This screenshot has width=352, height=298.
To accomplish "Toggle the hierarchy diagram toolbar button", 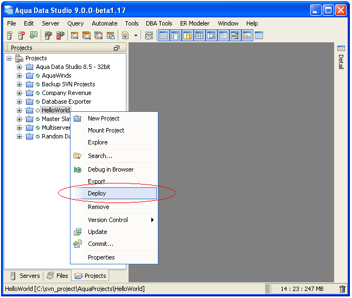I will (x=235, y=35).
